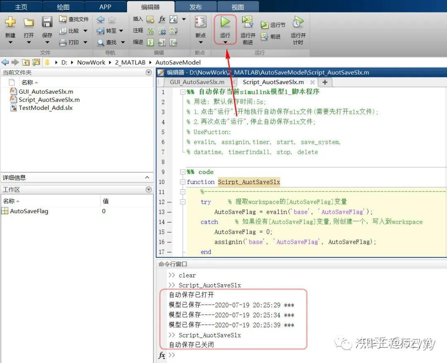Open the 发布 (Publish) ribbon tab
This screenshot has height=363, width=447.
(x=195, y=6)
